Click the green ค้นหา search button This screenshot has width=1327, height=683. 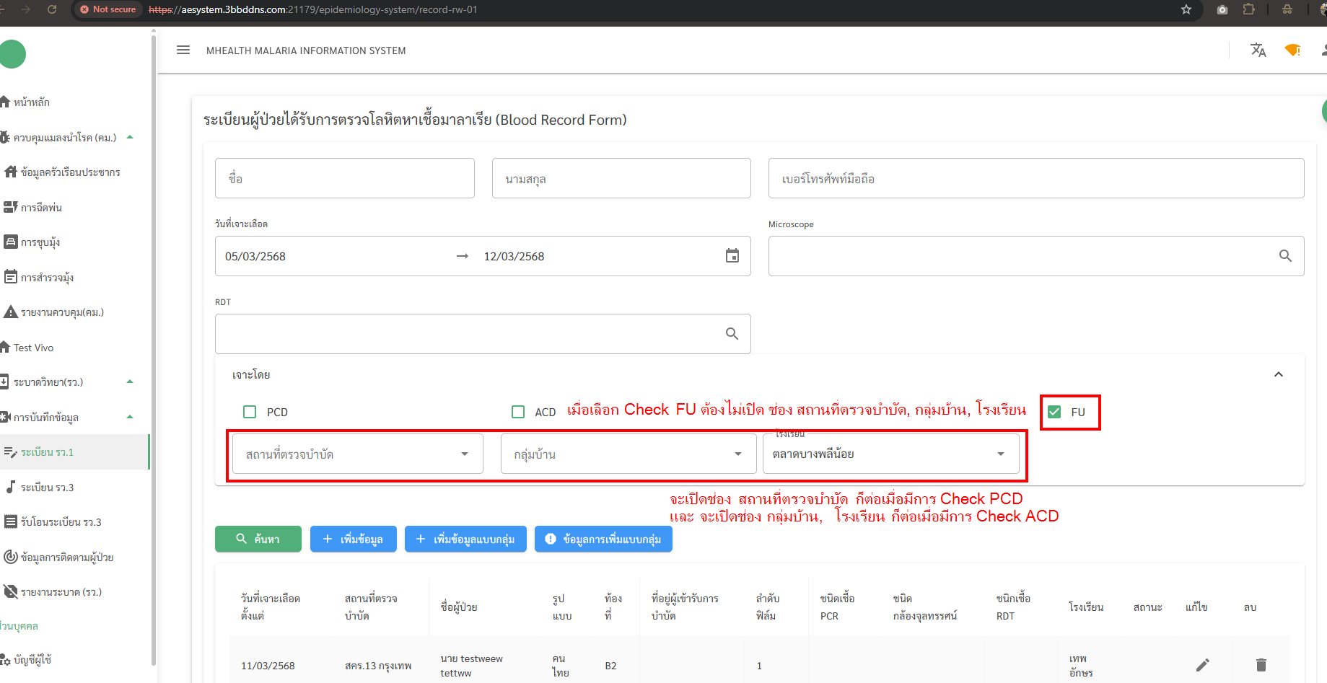click(x=258, y=539)
